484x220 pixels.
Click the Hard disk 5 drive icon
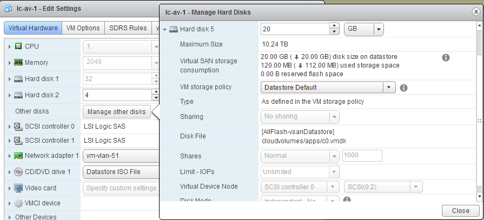point(174,29)
